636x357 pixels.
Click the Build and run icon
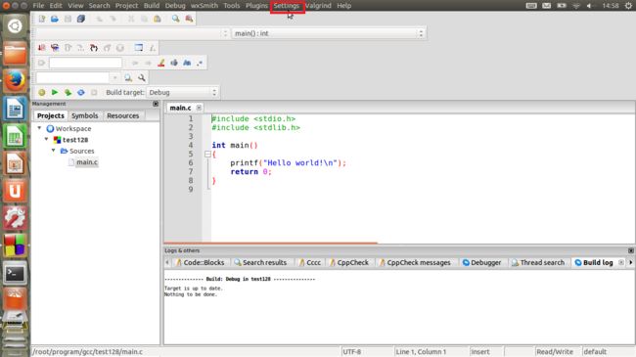click(68, 93)
